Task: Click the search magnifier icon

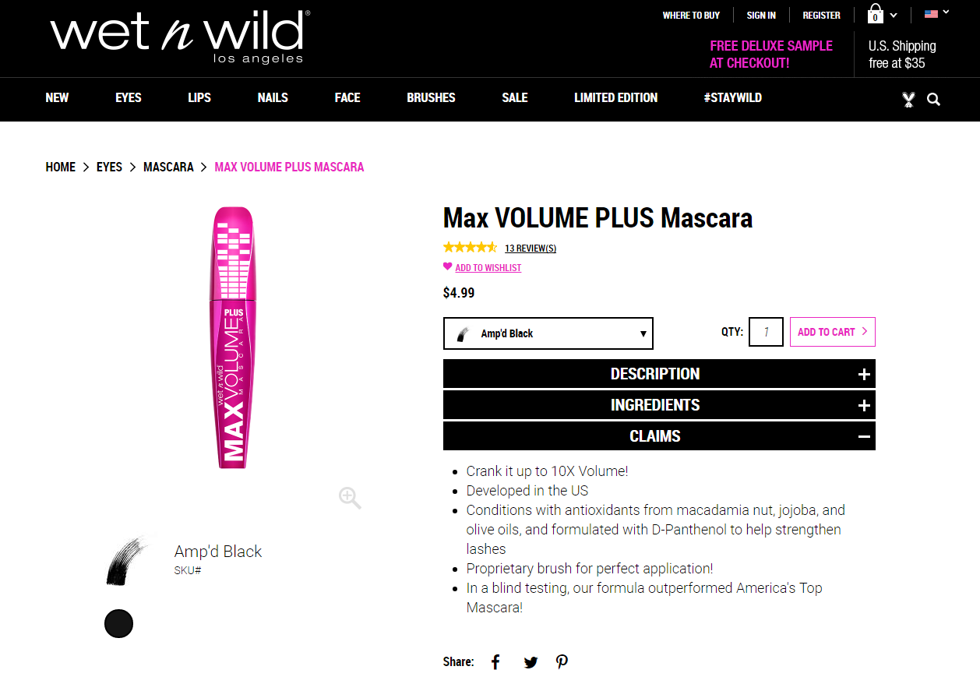Action: coord(933,100)
